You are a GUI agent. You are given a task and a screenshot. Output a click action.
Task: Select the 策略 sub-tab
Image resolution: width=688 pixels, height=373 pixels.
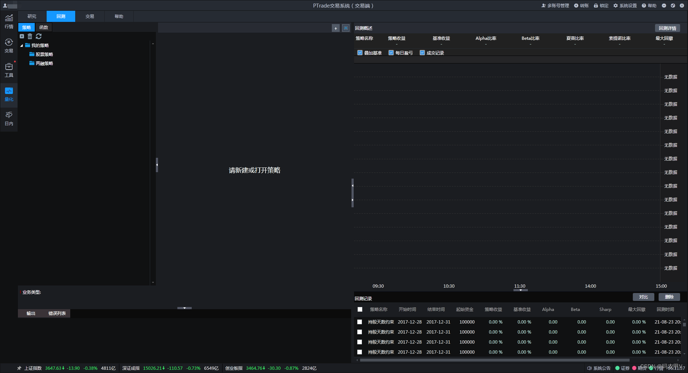[27, 28]
